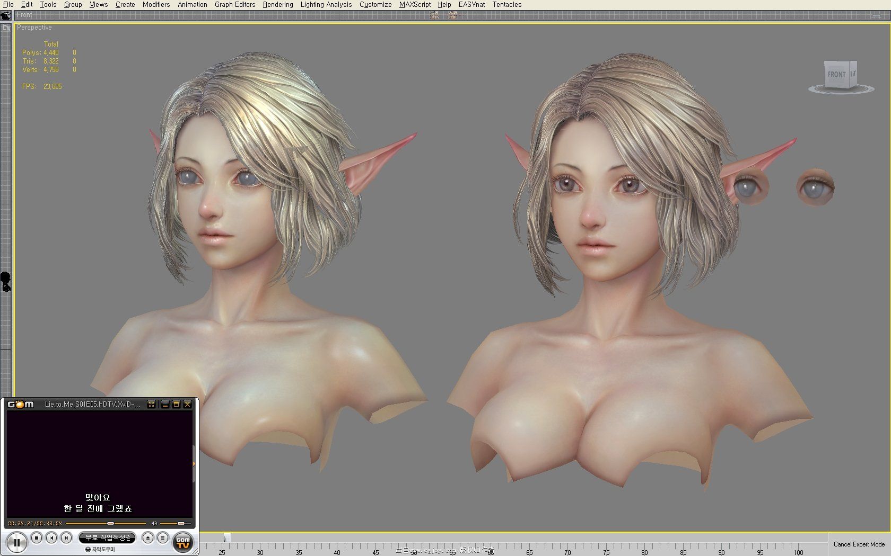Click the Perspective viewport label
891x556 pixels.
click(x=34, y=28)
